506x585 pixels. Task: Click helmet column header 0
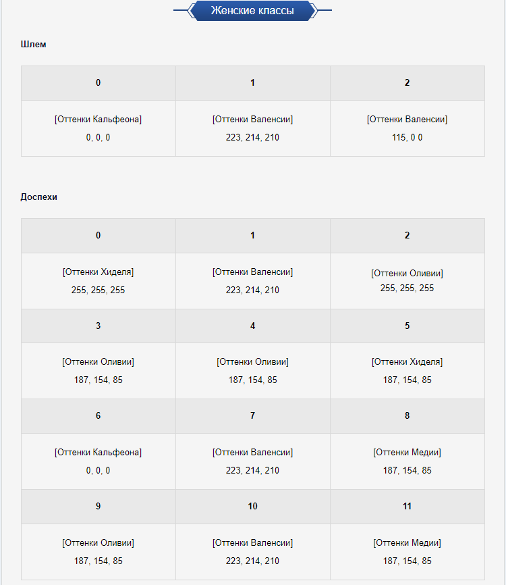coord(99,83)
